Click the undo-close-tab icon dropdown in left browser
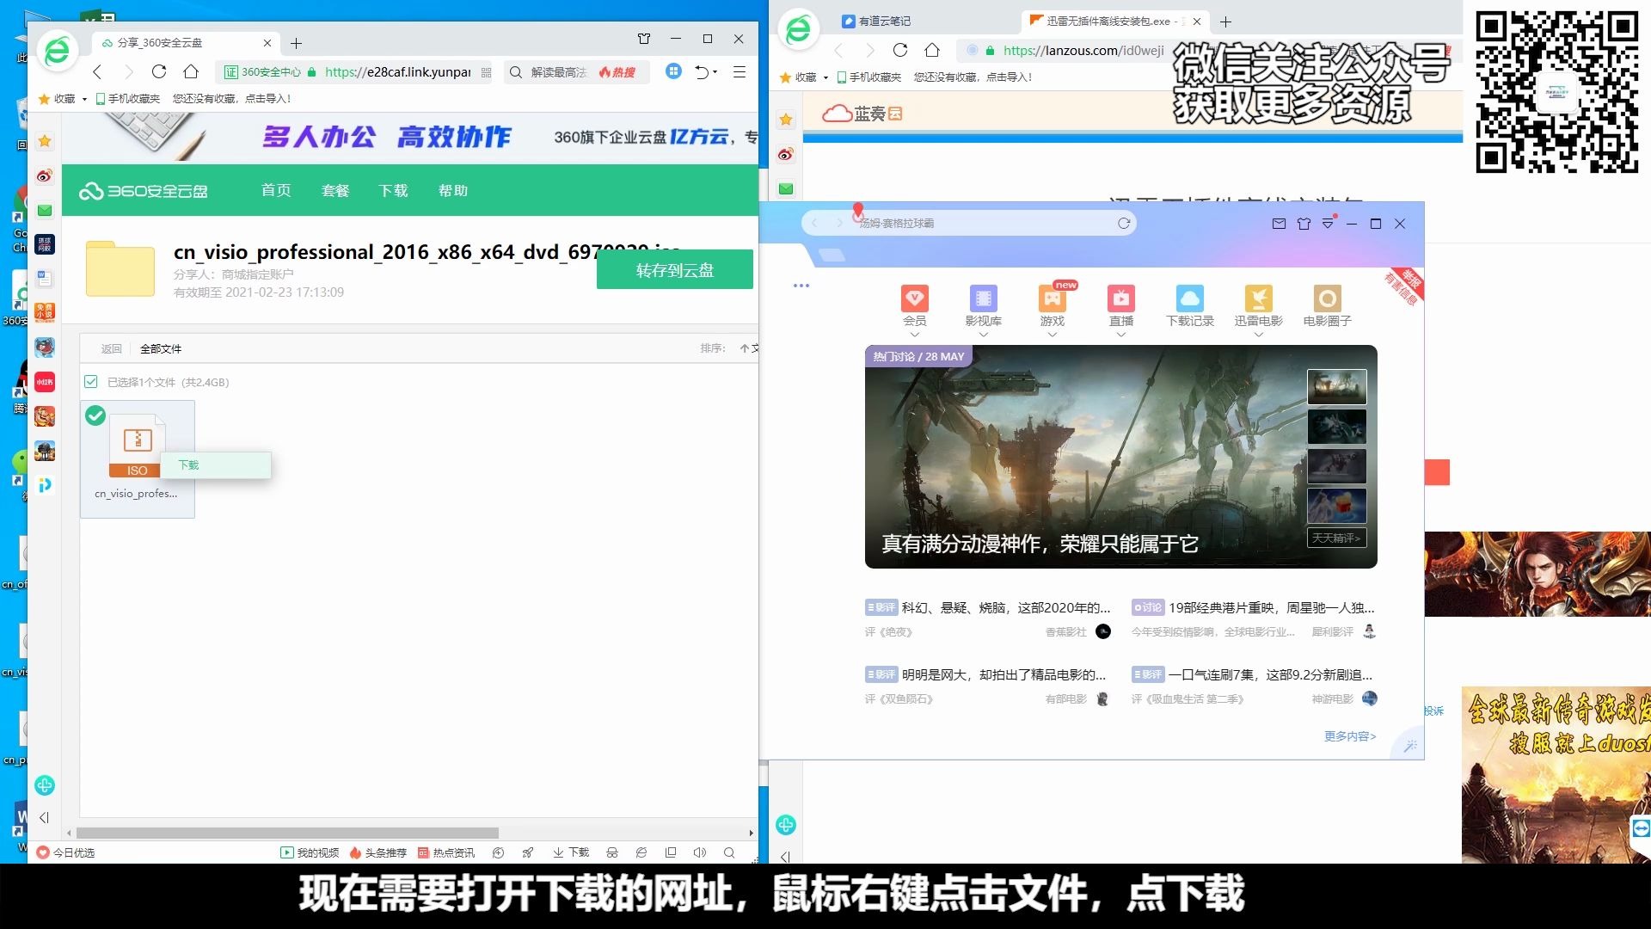 click(x=706, y=72)
